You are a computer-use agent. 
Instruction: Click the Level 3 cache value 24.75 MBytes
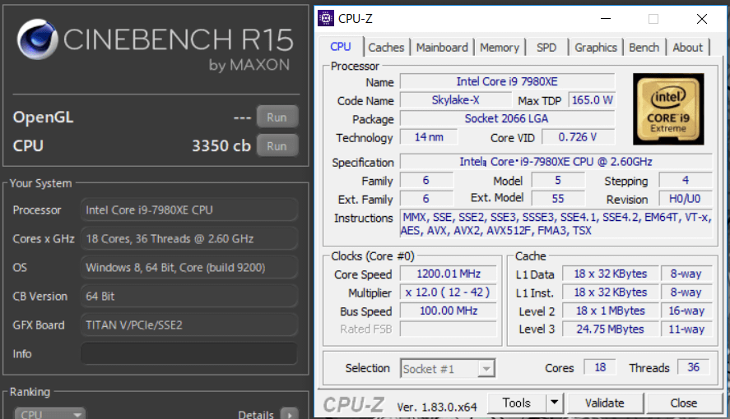610,329
